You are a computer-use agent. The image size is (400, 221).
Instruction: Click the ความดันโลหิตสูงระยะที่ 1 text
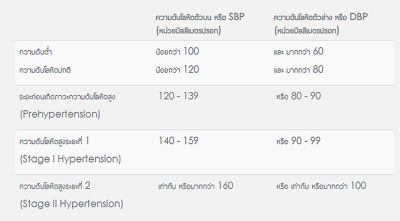point(54,141)
